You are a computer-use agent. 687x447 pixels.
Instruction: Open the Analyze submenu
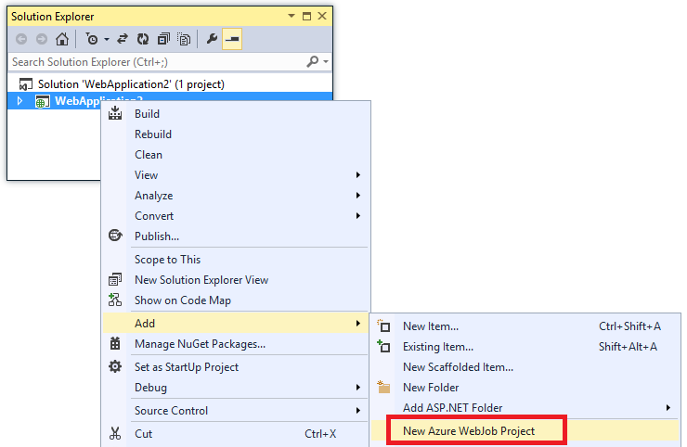(x=236, y=196)
